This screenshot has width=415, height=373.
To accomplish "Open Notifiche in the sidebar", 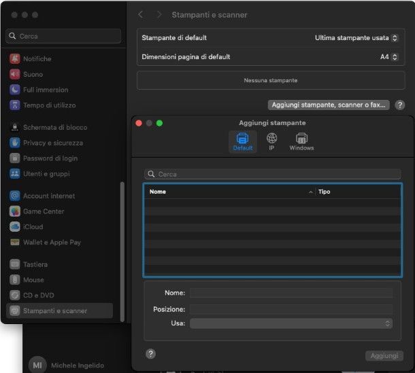I will [37, 59].
